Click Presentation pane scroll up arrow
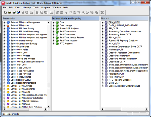151x117 pixels. 49,22
